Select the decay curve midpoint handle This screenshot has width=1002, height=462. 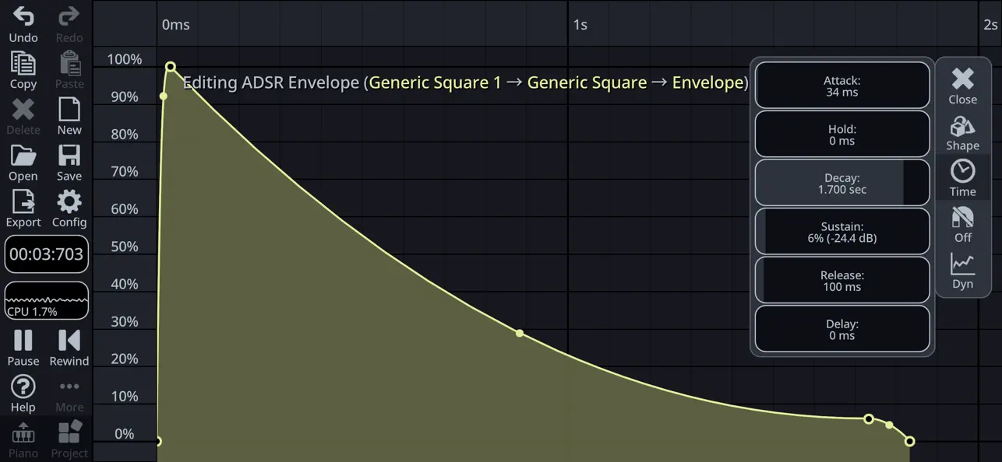point(520,334)
